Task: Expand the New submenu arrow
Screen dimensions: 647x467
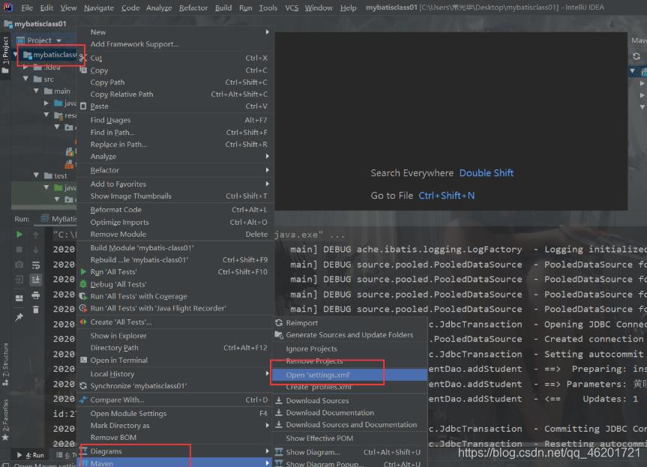Action: (x=268, y=31)
